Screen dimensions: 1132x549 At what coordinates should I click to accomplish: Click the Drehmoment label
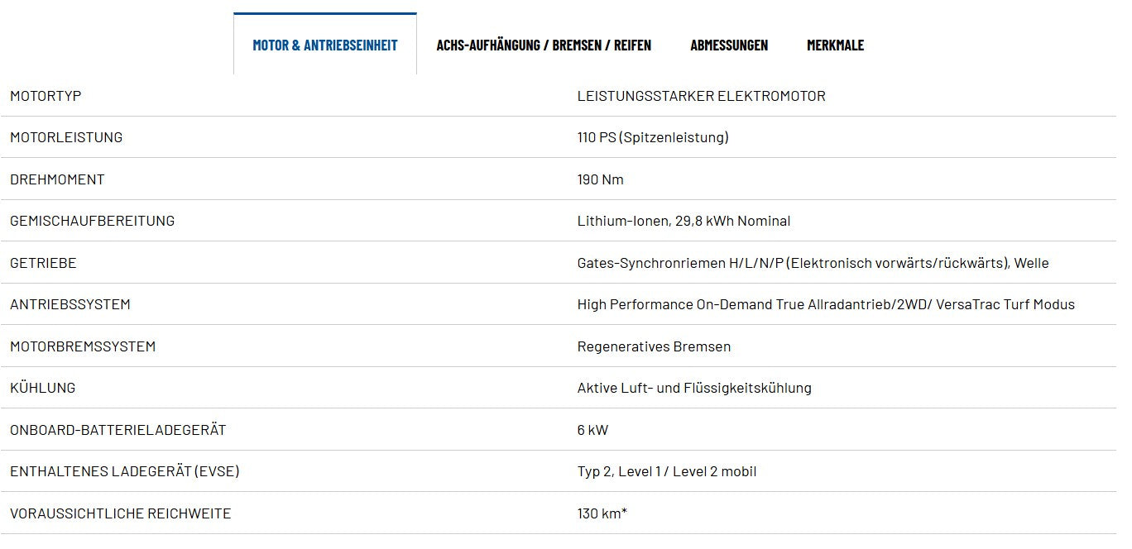click(57, 179)
